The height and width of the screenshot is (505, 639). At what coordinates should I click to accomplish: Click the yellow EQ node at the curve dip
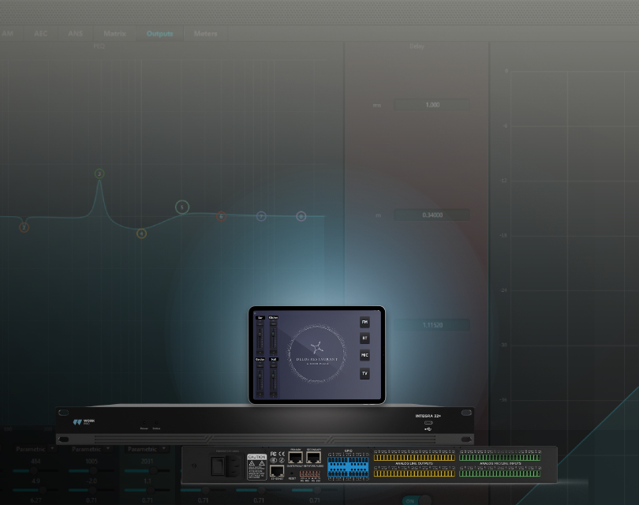[141, 233]
